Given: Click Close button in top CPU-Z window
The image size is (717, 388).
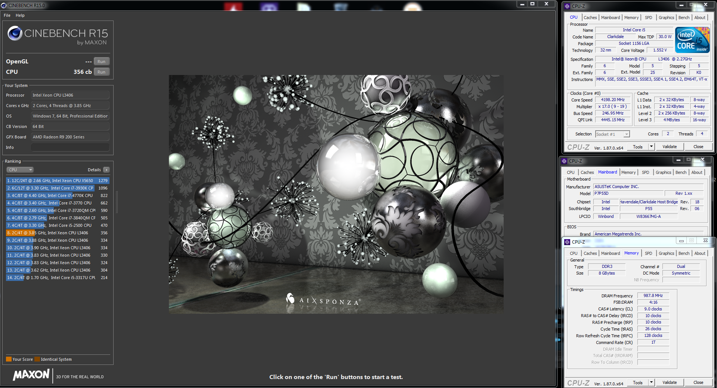Looking at the screenshot, I should click(x=698, y=147).
